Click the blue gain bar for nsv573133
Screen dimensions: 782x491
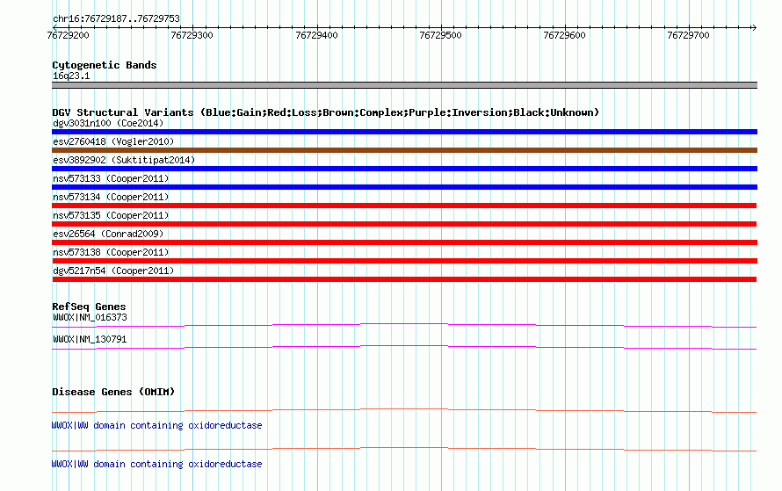(404, 187)
